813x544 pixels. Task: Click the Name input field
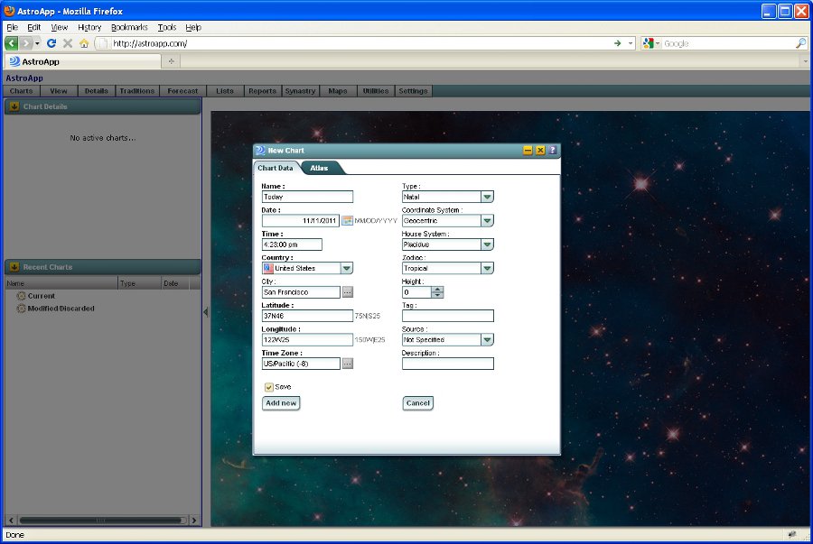click(x=307, y=197)
